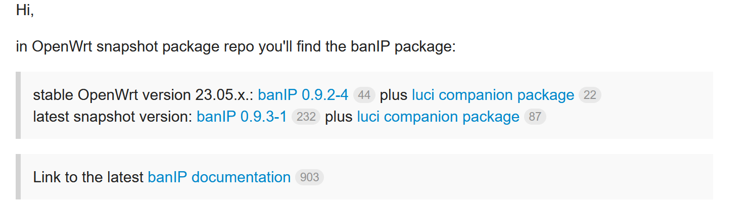Click the 232 click-count badge
This screenshot has width=753, height=206.
click(x=306, y=117)
